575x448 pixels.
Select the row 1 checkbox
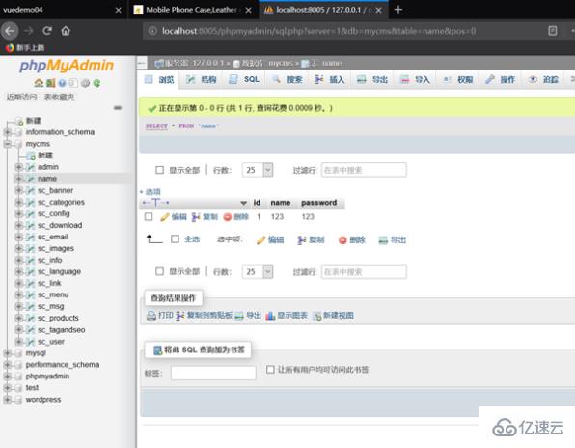click(x=149, y=216)
